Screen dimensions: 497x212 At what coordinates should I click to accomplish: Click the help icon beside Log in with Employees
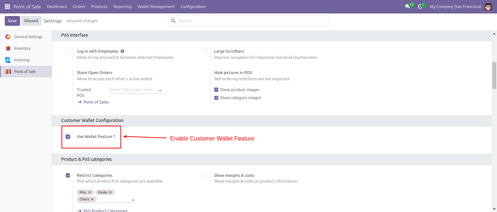tap(123, 51)
